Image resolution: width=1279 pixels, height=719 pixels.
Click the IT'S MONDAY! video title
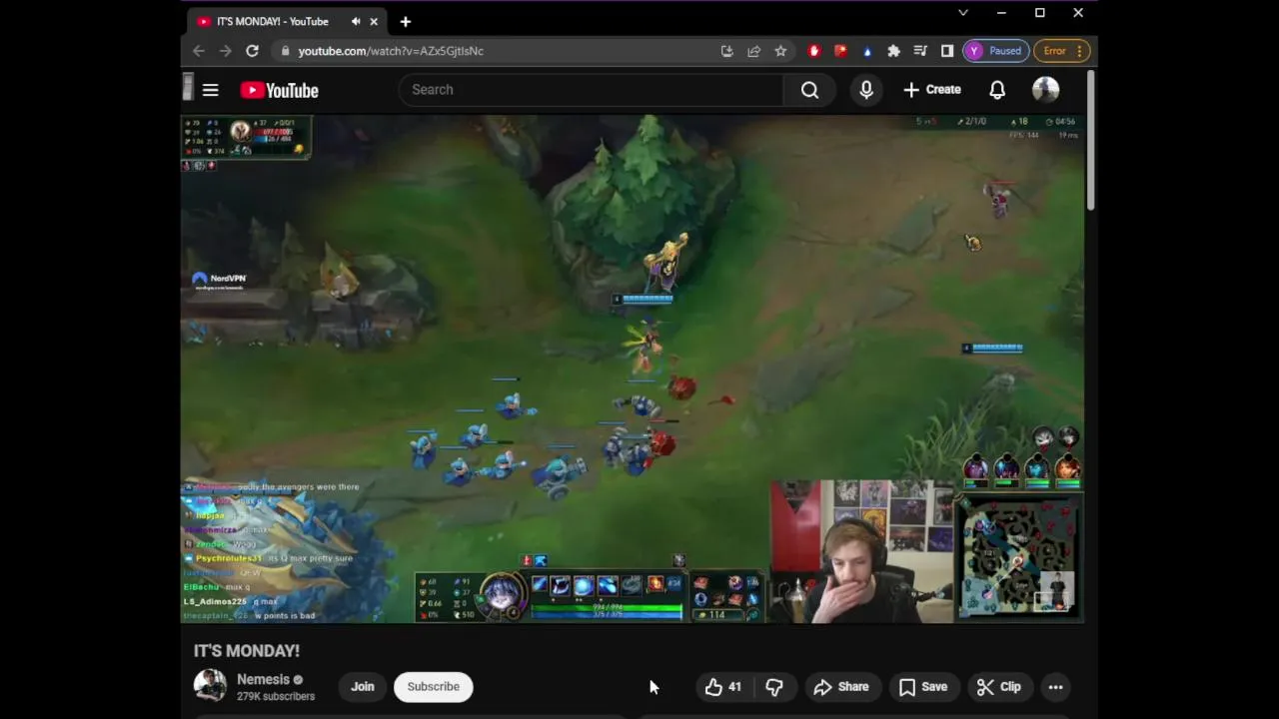tap(247, 651)
